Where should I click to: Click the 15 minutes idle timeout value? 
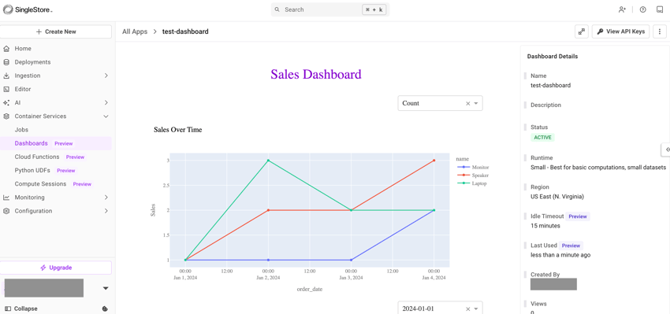[x=545, y=226]
